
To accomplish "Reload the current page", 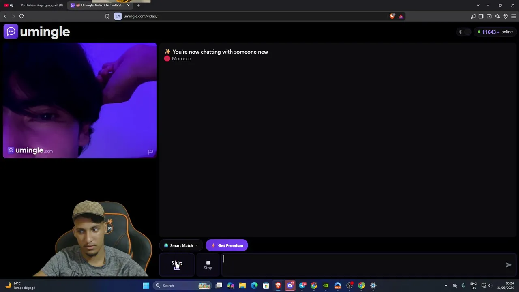I will [x=21, y=16].
